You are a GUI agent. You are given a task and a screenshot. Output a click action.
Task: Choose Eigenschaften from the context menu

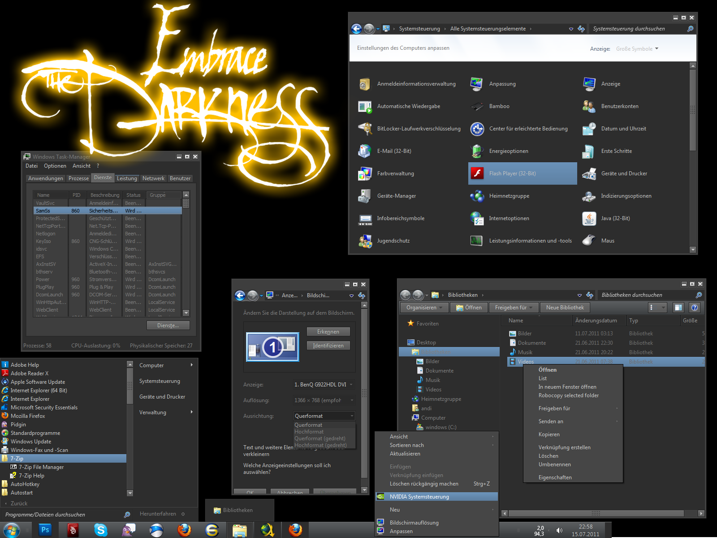[555, 477]
